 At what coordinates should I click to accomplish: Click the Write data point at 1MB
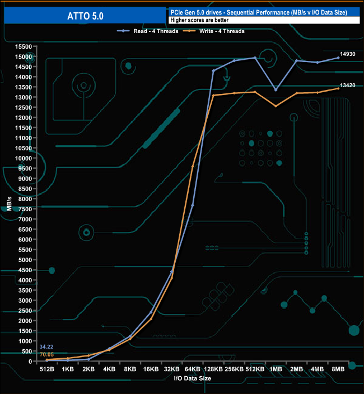click(276, 106)
